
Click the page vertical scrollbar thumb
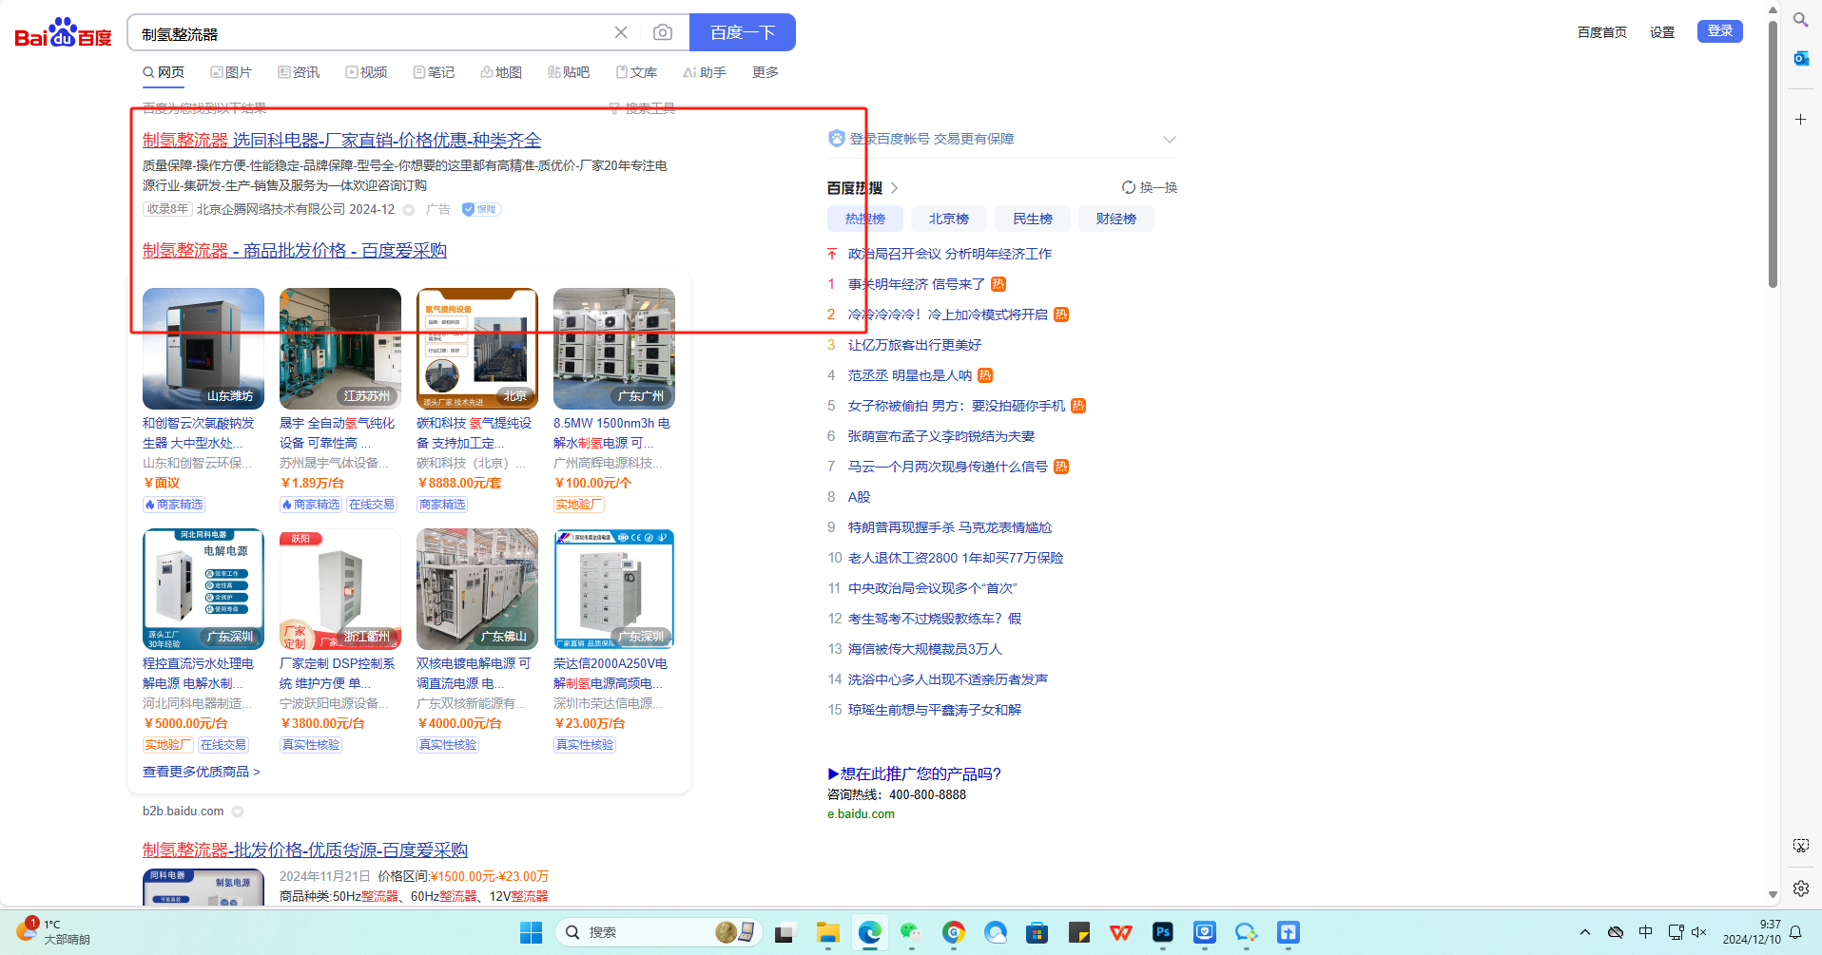pos(1773,152)
